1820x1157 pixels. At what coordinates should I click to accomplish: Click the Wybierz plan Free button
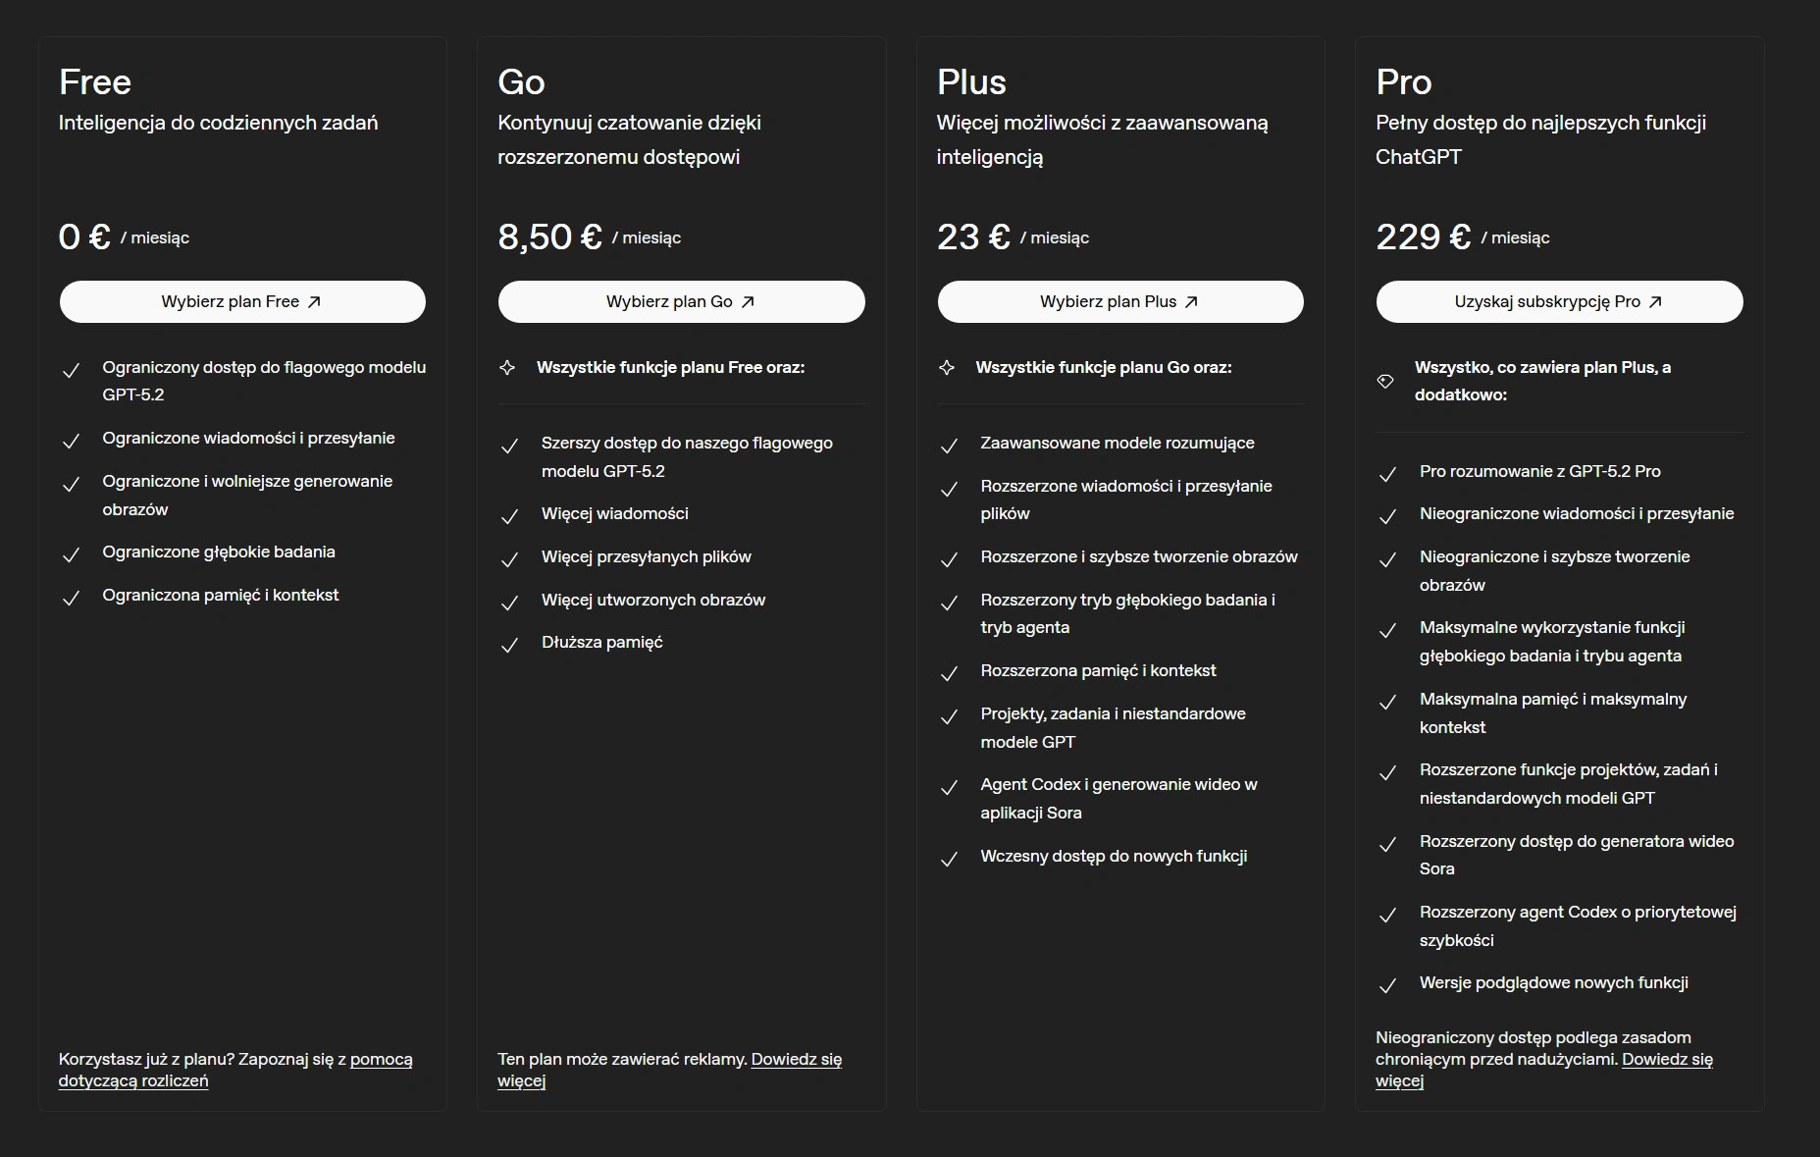241,302
